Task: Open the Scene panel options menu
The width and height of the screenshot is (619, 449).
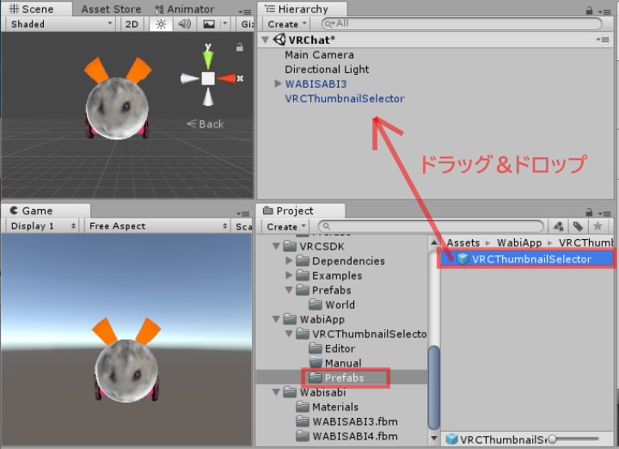Action: click(245, 12)
